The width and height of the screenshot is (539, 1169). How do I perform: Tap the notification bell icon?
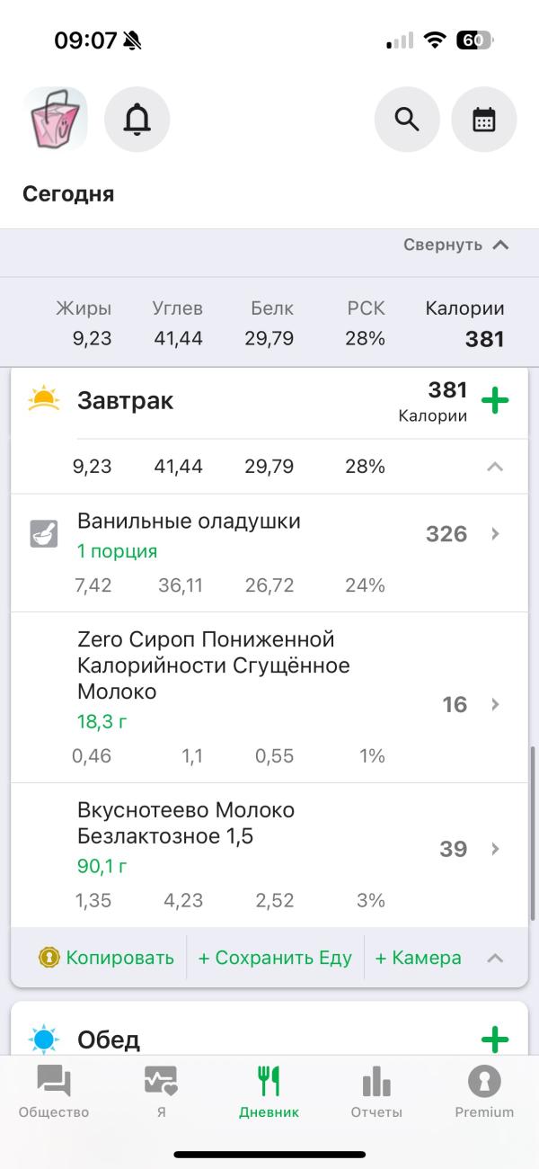137,120
